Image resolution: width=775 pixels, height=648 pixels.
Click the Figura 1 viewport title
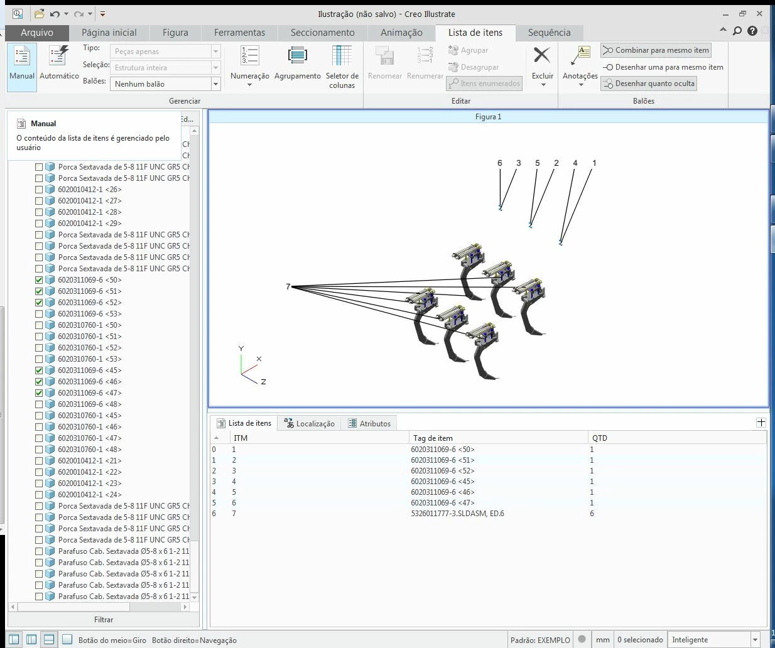[x=488, y=117]
